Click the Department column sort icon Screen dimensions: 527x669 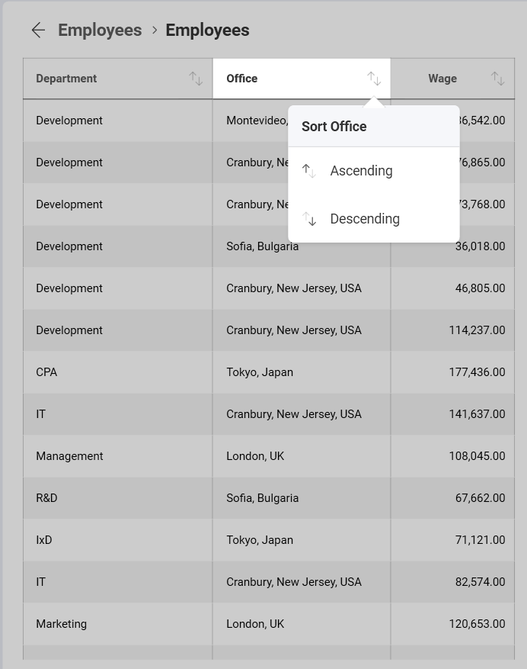[196, 79]
